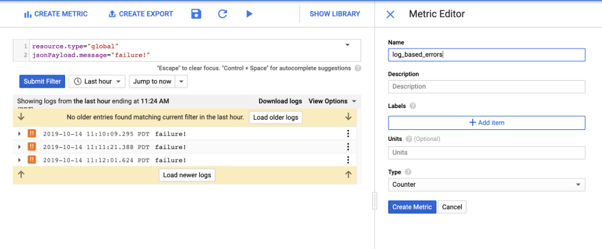Viewport: 602px width, 249px height.
Task: Click the autocomplete suggestions help icon
Action: [x=358, y=68]
